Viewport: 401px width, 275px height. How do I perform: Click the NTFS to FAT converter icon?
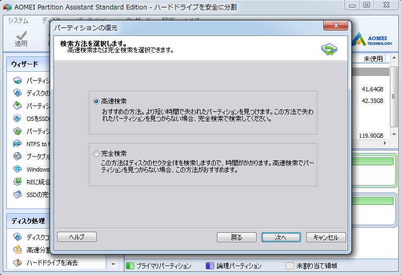(x=17, y=144)
